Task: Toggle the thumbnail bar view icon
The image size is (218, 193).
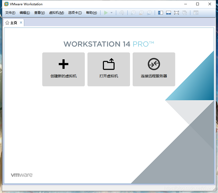Action: point(169,13)
